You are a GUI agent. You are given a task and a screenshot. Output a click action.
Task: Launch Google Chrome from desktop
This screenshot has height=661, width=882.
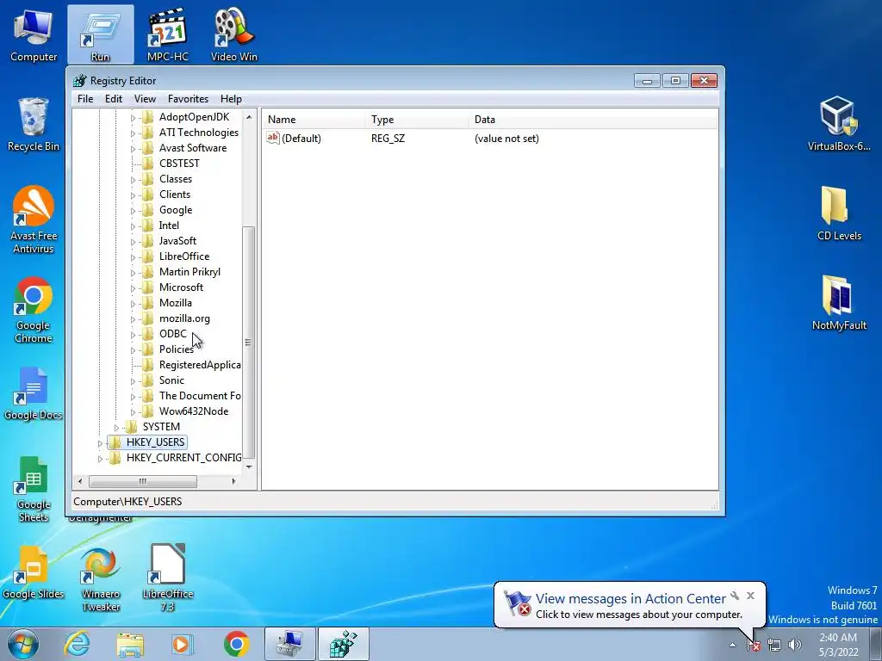[34, 310]
